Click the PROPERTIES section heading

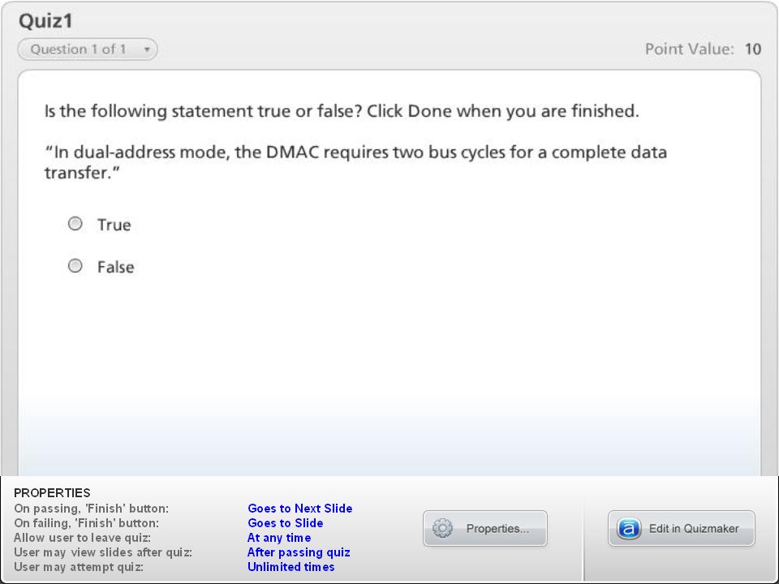click(52, 492)
